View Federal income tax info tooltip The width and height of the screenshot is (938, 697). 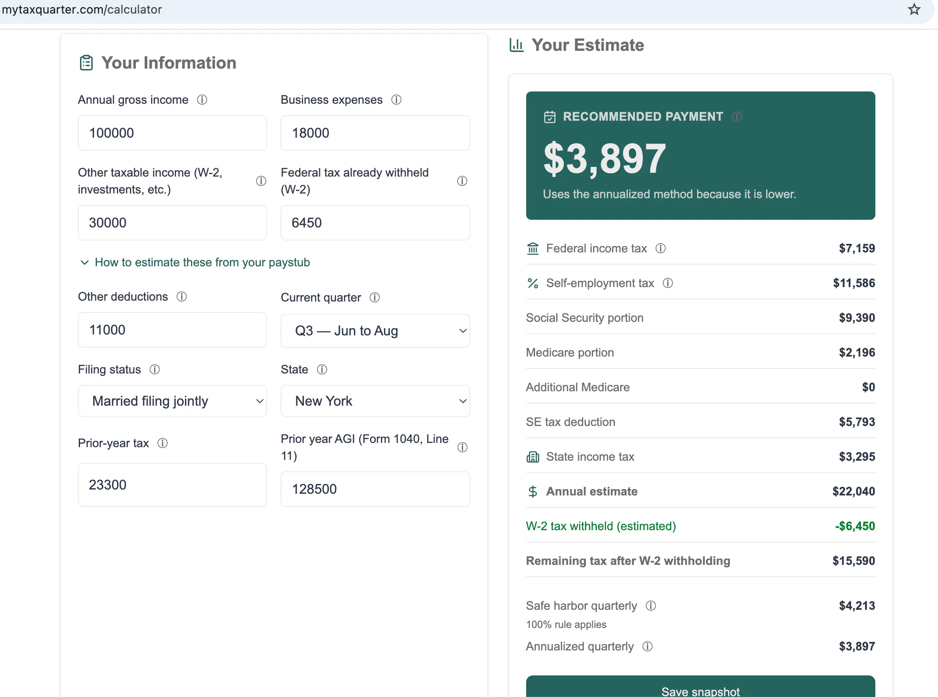point(660,249)
